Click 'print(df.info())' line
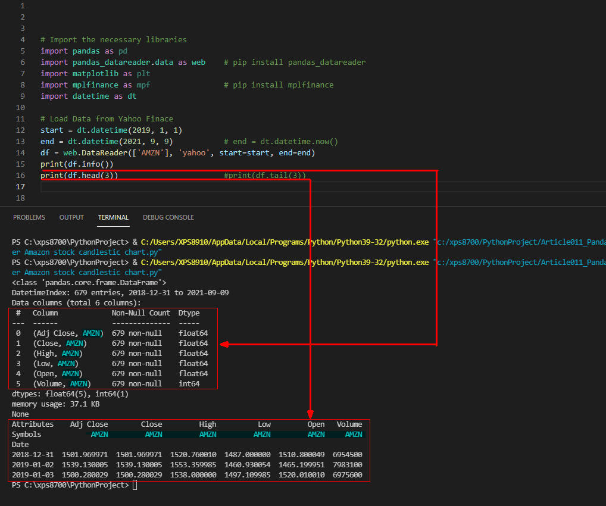The width and height of the screenshot is (606, 506). pos(77,164)
